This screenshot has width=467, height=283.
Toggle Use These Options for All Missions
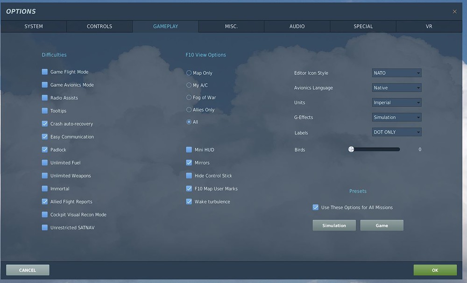315,207
